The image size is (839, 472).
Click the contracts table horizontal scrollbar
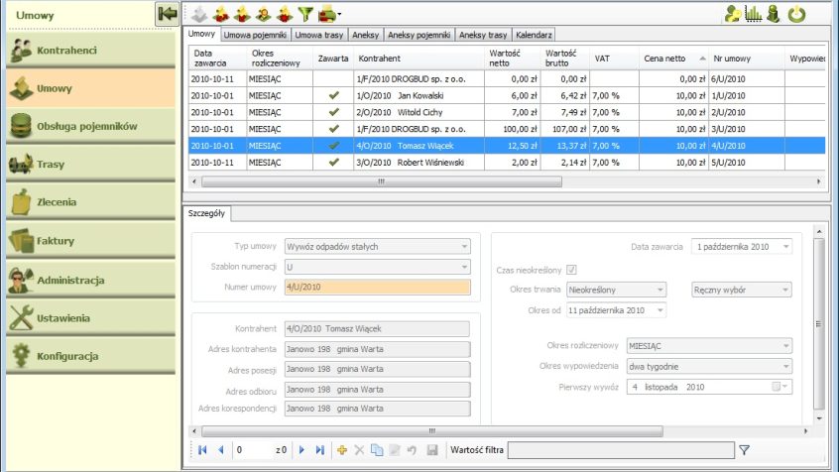(382, 181)
